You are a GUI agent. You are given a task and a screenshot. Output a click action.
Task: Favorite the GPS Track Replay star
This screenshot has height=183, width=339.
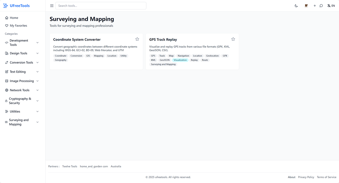coord(233,39)
